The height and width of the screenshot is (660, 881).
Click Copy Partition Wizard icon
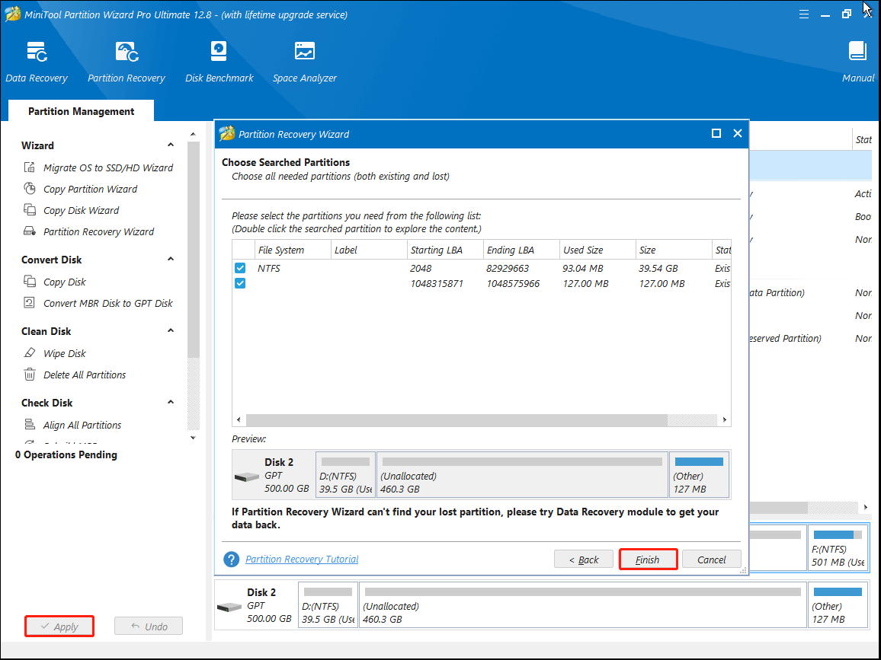coord(29,189)
